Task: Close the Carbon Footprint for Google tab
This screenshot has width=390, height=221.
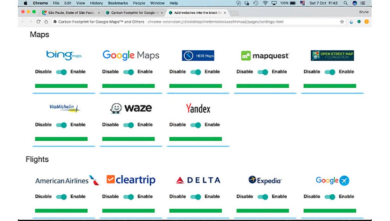Action: pos(162,12)
